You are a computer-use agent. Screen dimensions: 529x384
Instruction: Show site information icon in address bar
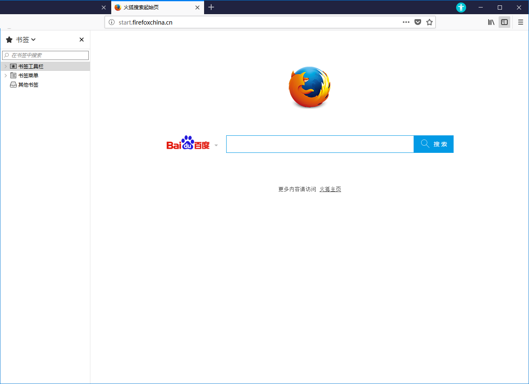click(111, 22)
